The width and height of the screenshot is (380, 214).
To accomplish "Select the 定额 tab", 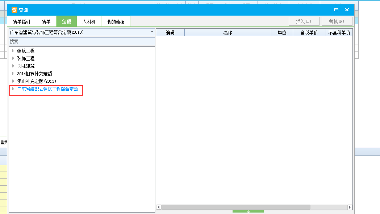I will tap(66, 21).
